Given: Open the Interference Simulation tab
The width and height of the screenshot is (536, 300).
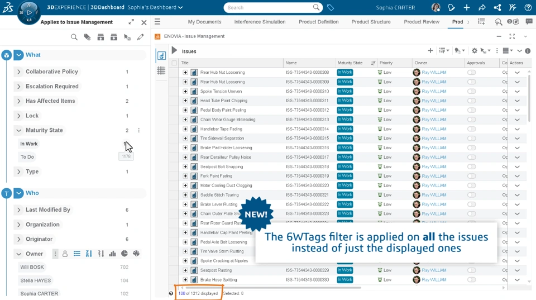Looking at the screenshot, I should (260, 22).
